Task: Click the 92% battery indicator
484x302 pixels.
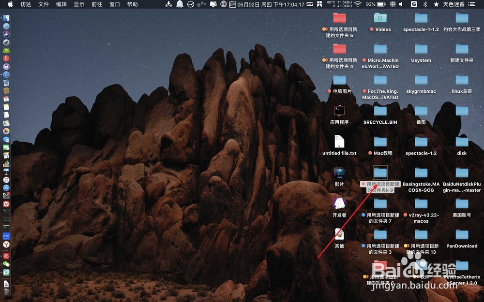Action: [x=376, y=4]
